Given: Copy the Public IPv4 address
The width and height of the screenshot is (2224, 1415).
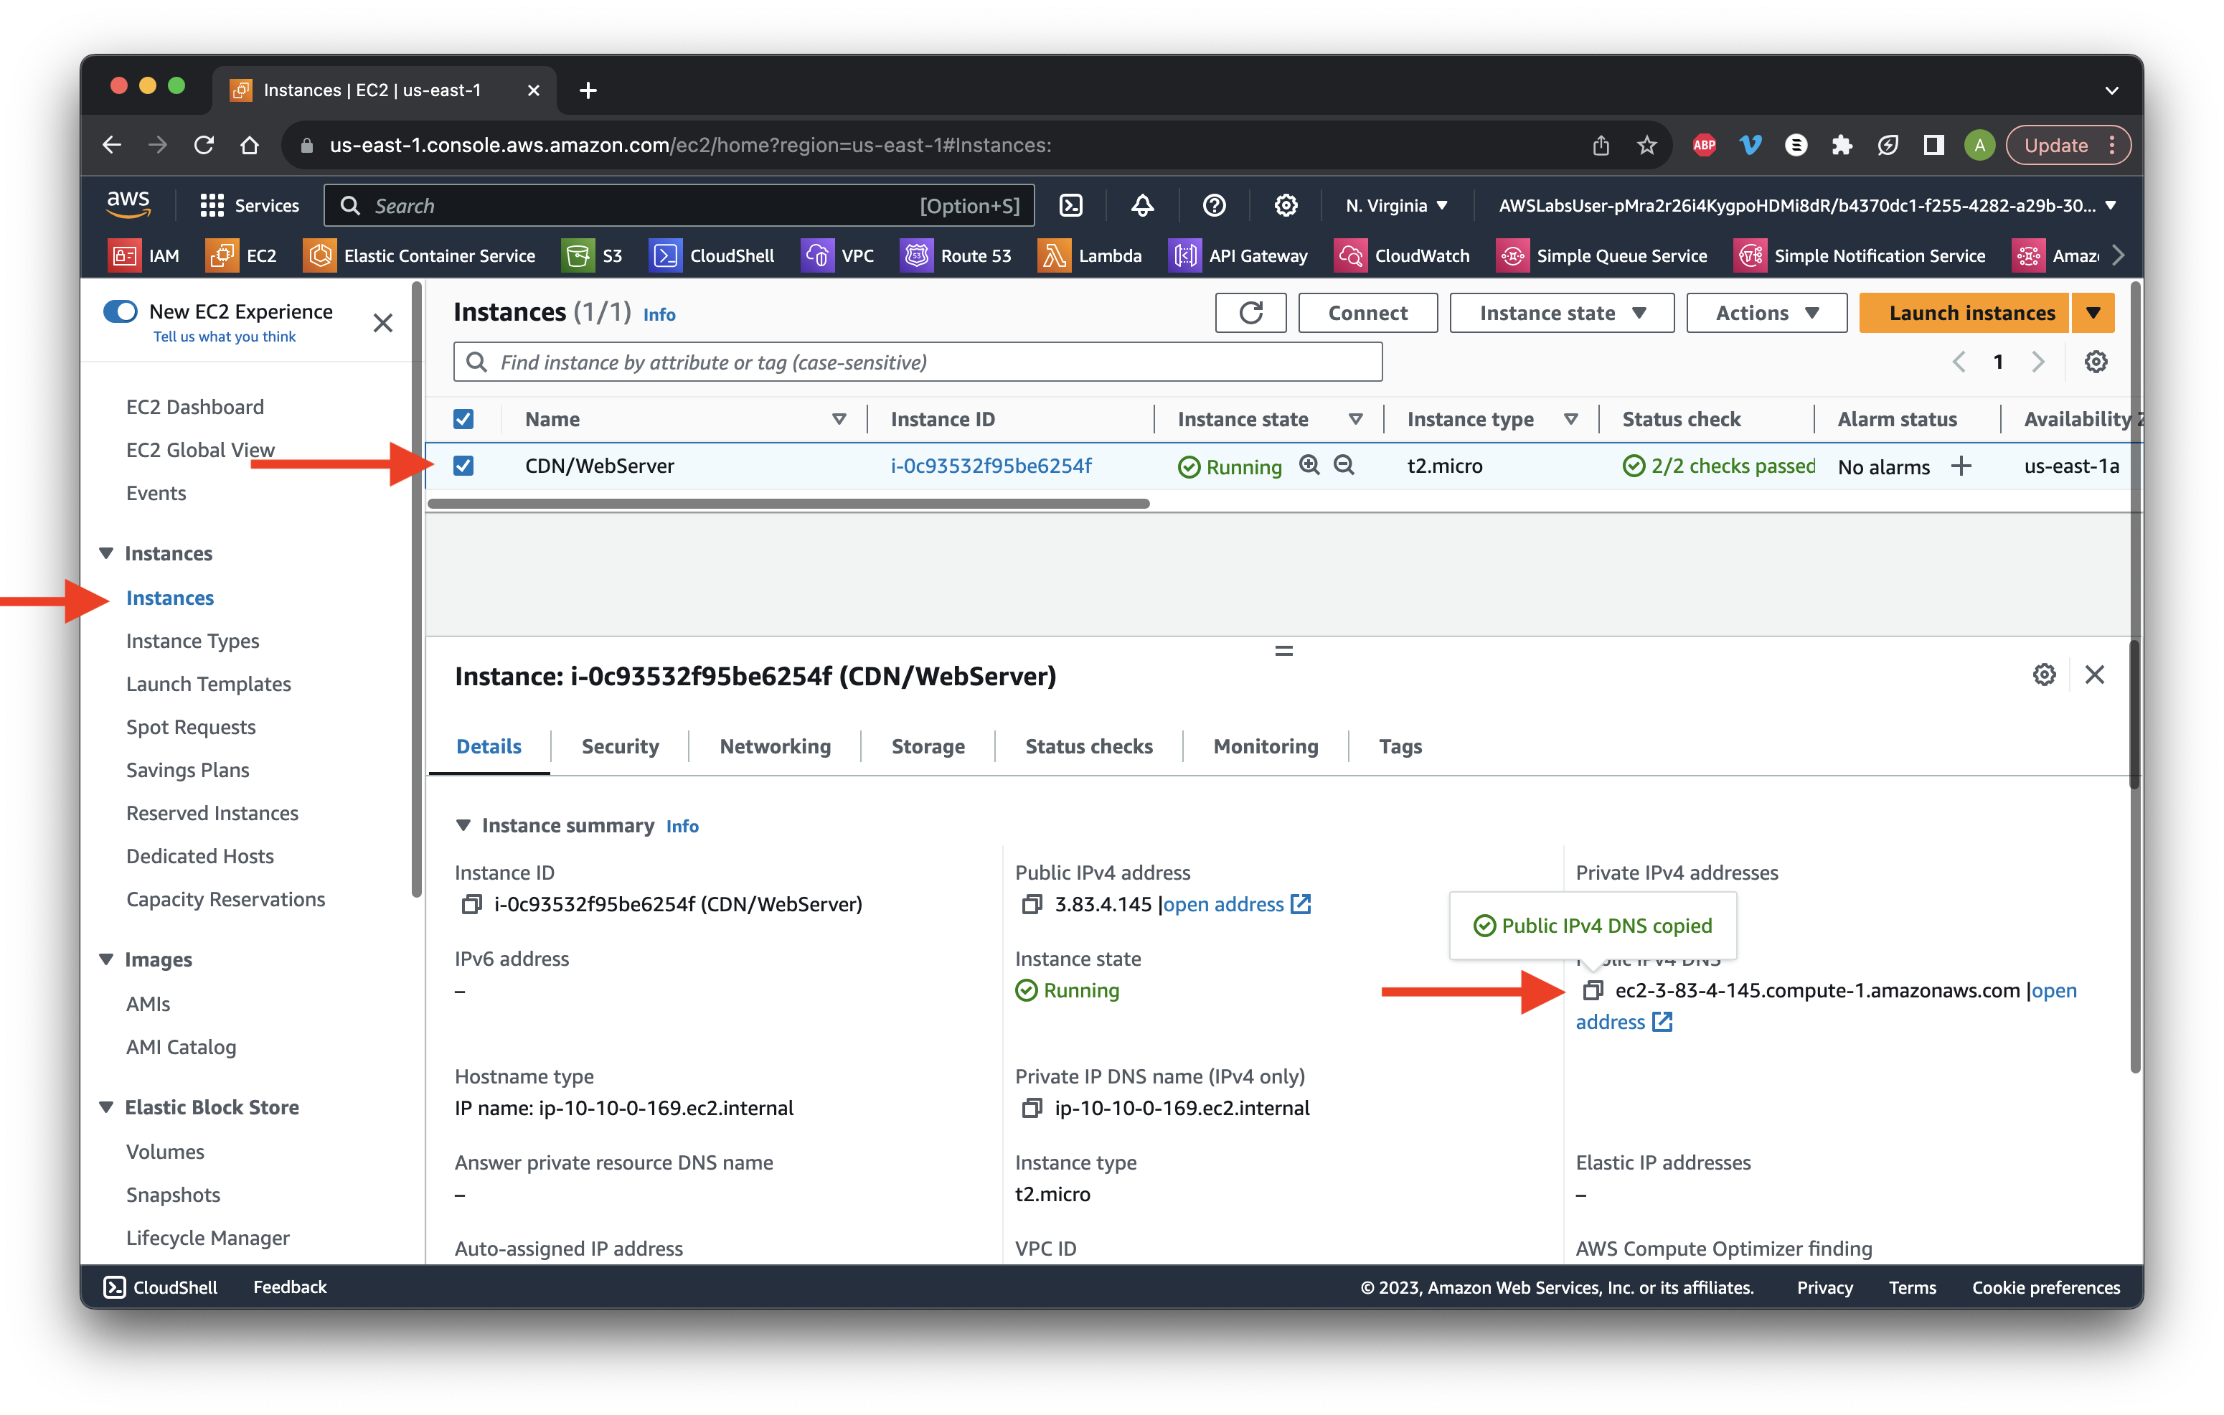Looking at the screenshot, I should [1032, 904].
